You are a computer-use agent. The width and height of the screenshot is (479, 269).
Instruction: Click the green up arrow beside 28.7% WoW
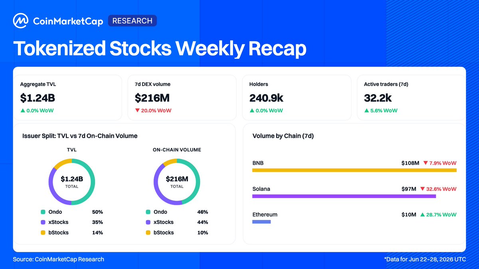point(422,214)
